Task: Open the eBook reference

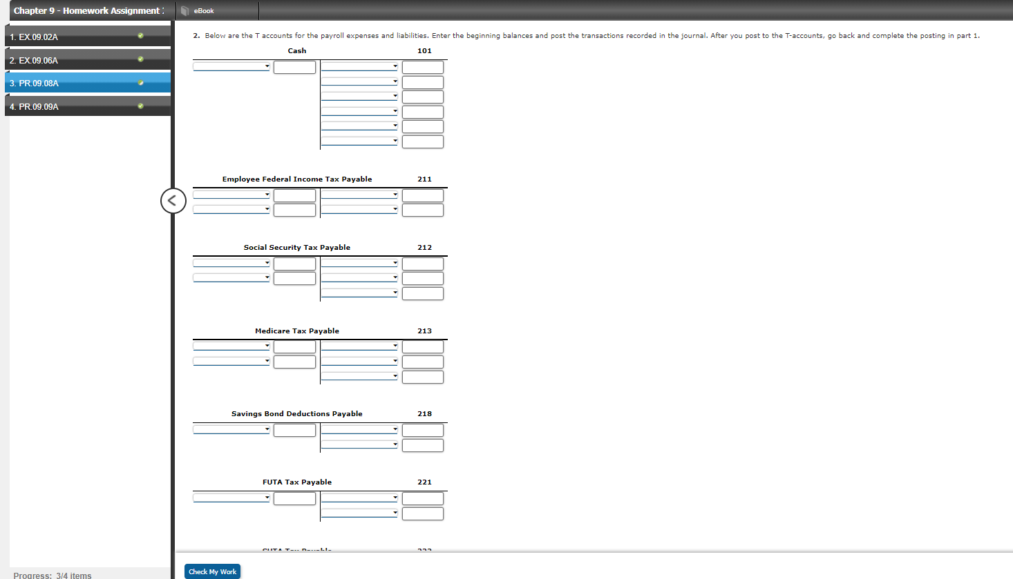Action: coord(198,11)
